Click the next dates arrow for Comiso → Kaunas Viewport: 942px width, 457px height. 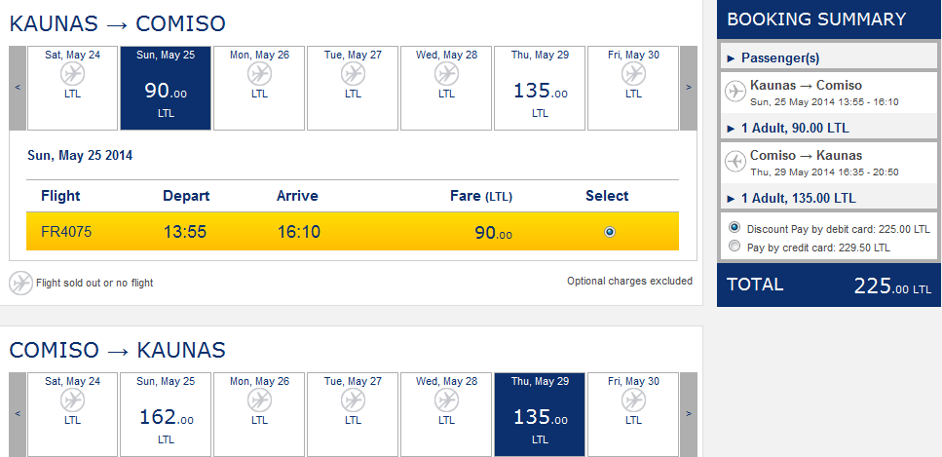point(689,414)
